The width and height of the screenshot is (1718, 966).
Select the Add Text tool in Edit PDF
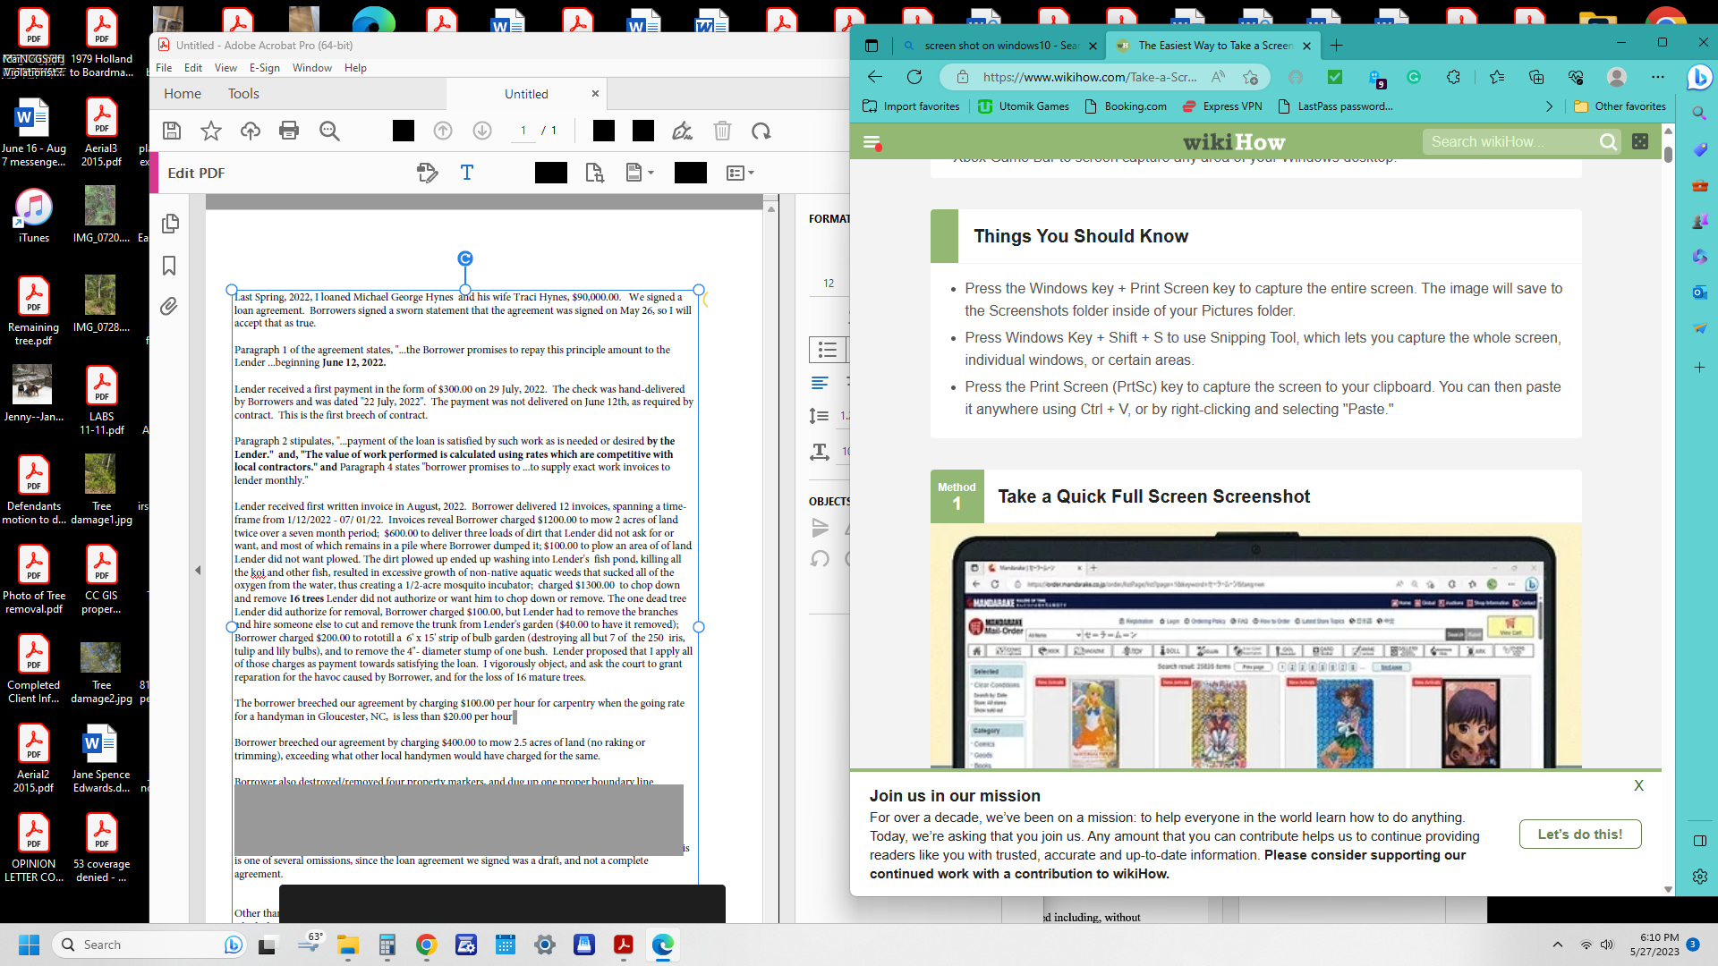point(467,173)
